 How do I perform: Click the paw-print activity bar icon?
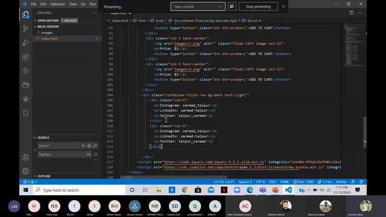[x=25, y=99]
